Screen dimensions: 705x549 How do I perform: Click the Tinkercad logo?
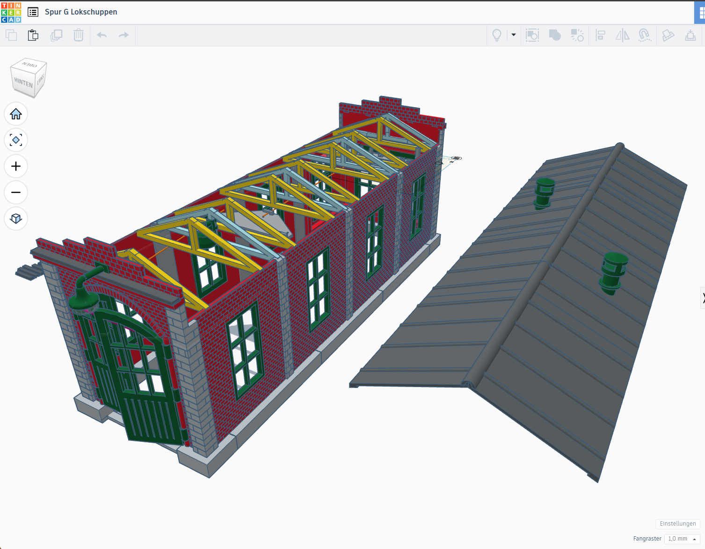click(x=11, y=13)
